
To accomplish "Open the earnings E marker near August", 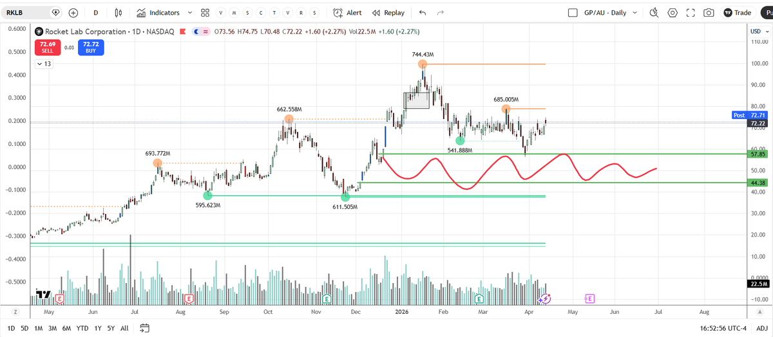I will pos(189,298).
